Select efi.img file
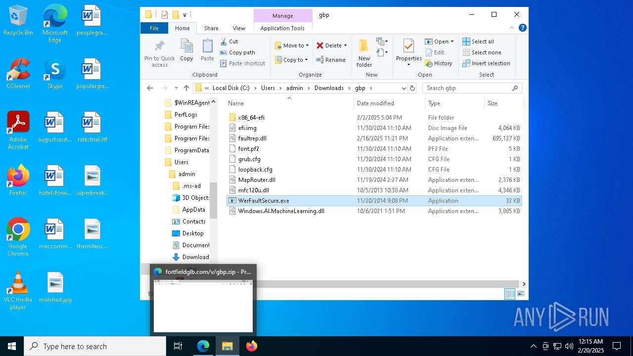This screenshot has height=356, width=633. (x=247, y=128)
